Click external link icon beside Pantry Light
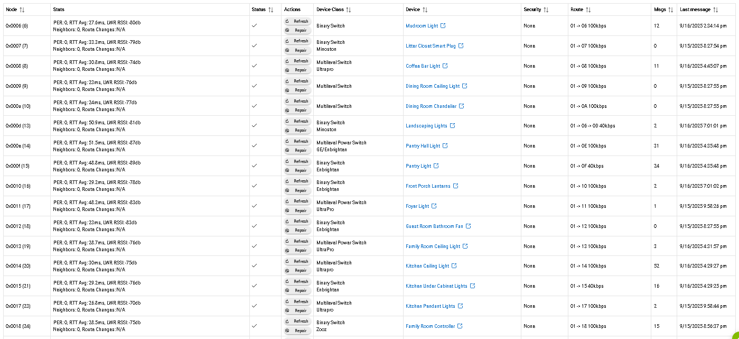The height and width of the screenshot is (339, 739). tap(436, 166)
